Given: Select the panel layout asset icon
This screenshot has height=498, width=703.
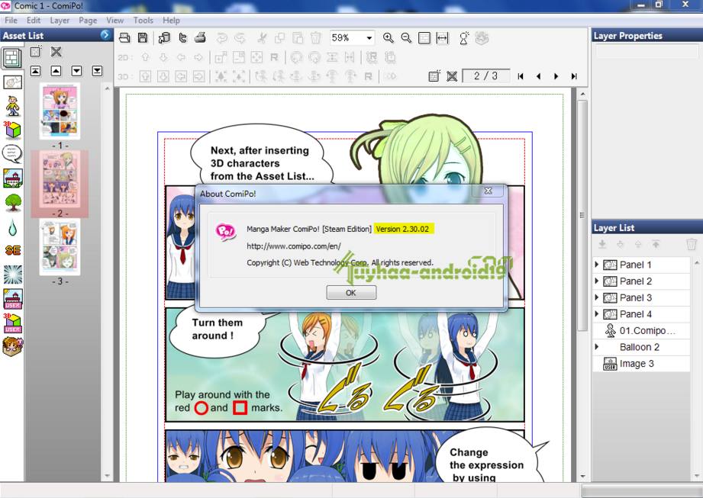Looking at the screenshot, I should coord(11,58).
